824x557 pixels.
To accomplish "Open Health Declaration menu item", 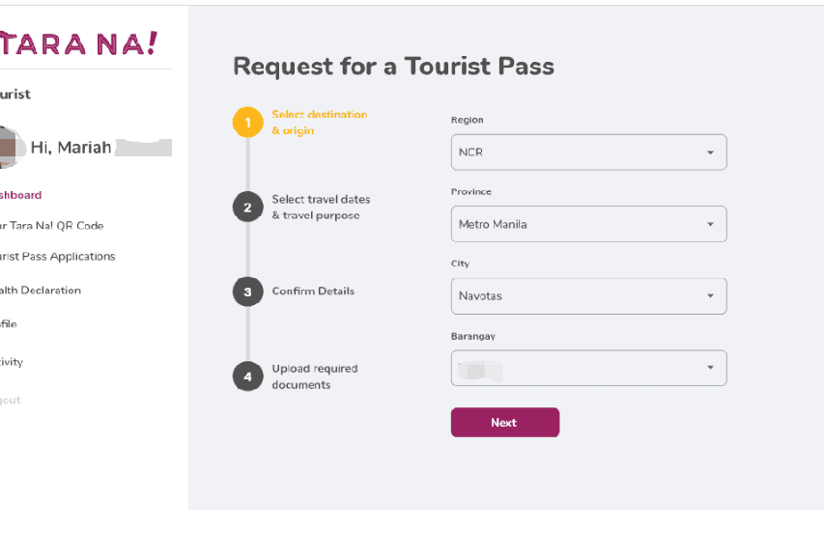I will [41, 291].
